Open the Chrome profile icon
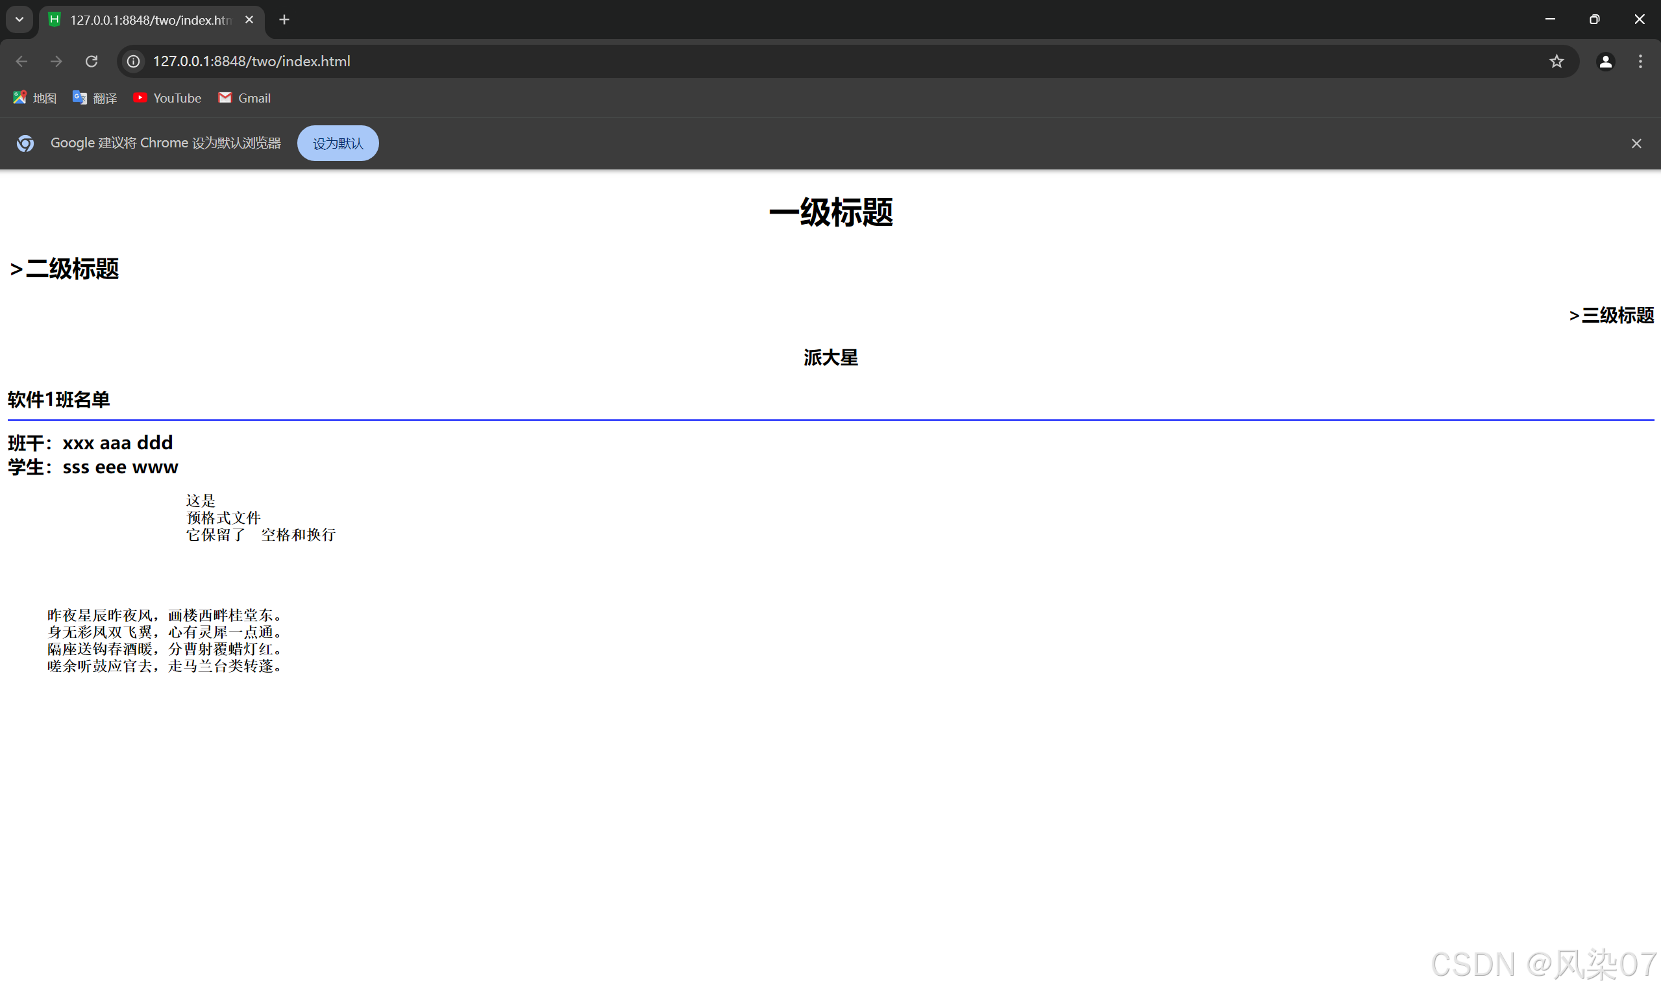This screenshot has width=1661, height=992. (x=1605, y=62)
